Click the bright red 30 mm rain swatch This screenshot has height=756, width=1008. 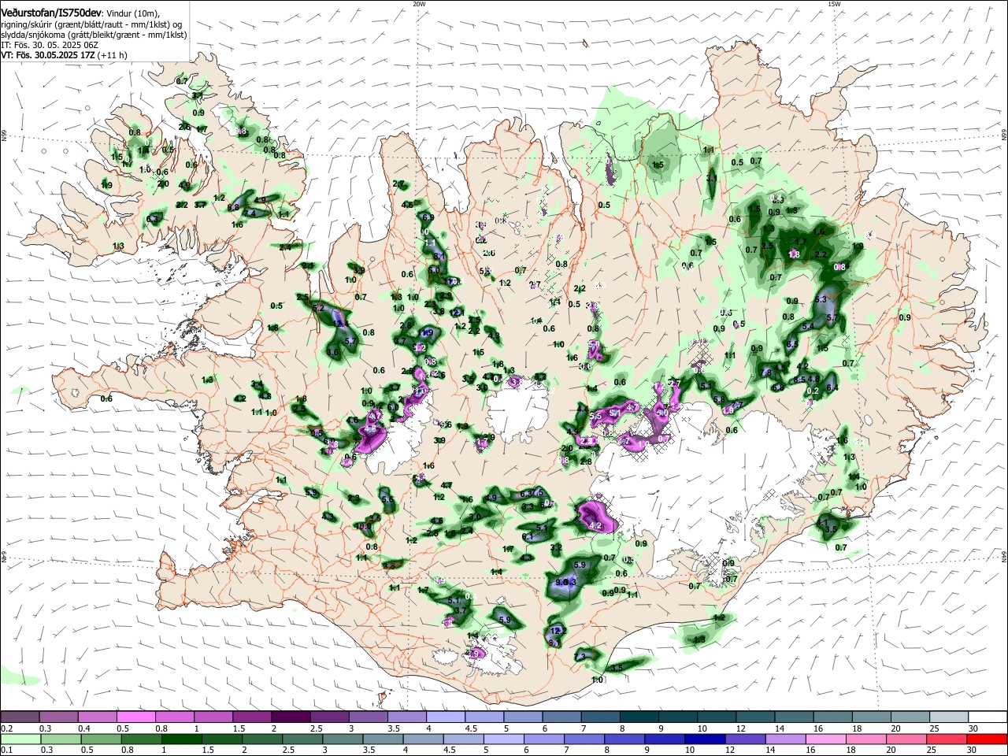click(988, 739)
